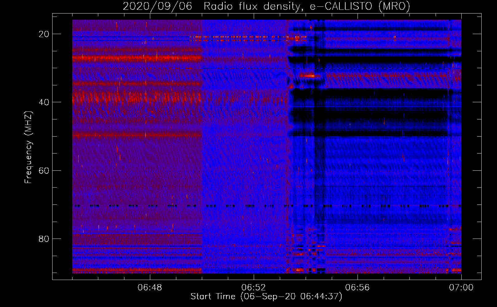Click the '06:56' time tick label
Image resolution: width=497 pixels, height=307 pixels.
pyautogui.click(x=358, y=288)
